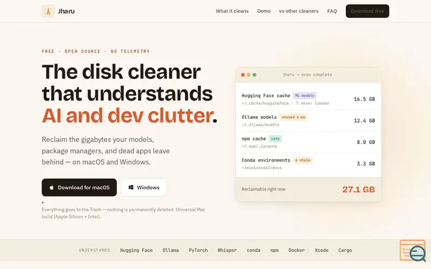Click the ~/.cache/huggingface path text
The width and height of the screenshot is (431, 269).
(265, 103)
